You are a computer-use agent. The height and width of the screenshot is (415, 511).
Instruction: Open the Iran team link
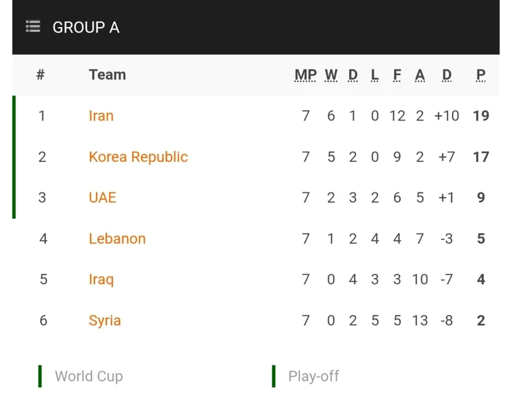(101, 116)
